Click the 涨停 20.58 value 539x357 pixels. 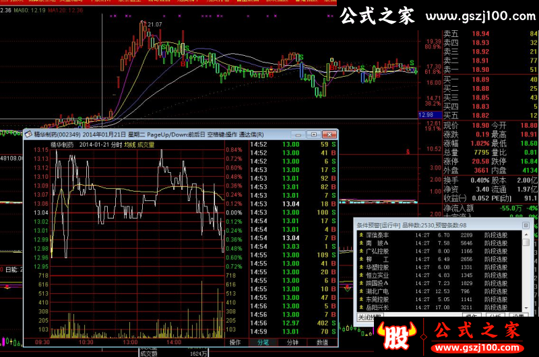pyautogui.click(x=480, y=161)
